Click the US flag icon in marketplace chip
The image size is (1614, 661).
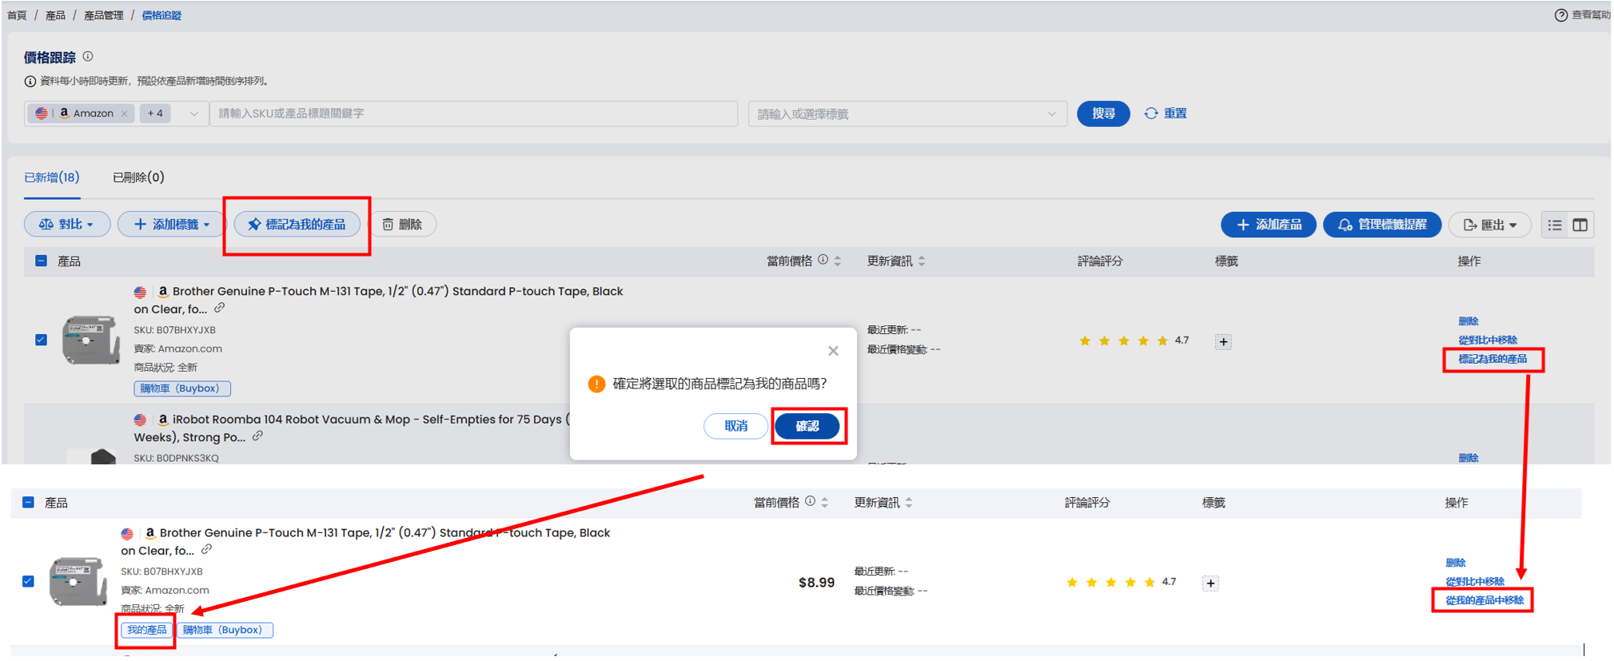click(42, 113)
